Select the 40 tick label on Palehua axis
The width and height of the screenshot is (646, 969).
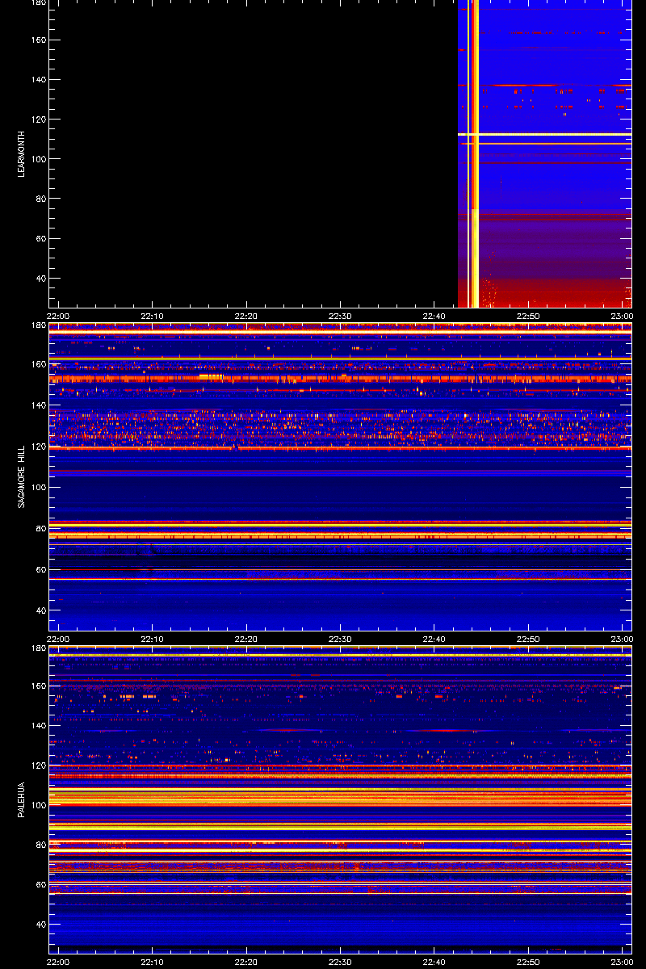point(41,925)
